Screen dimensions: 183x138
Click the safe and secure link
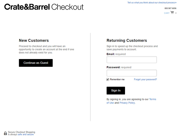click(25, 134)
